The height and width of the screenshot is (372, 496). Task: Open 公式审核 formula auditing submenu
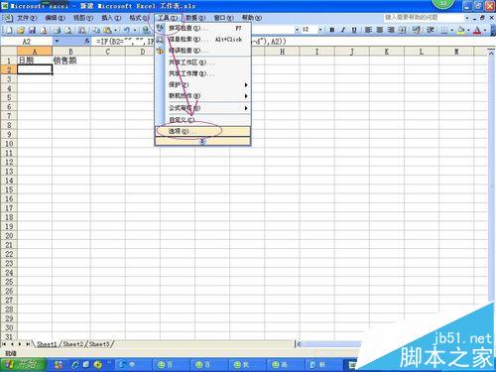202,108
